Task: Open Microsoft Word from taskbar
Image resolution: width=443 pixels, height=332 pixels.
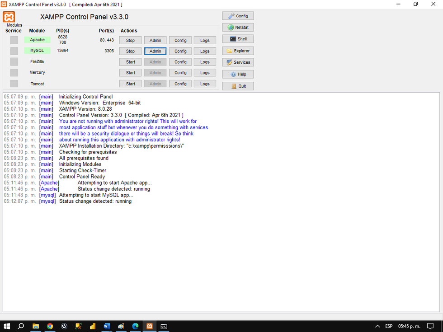Action: (107, 326)
